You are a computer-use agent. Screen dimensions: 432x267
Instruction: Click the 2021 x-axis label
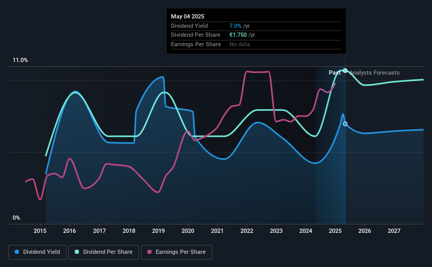pyautogui.click(x=217, y=231)
